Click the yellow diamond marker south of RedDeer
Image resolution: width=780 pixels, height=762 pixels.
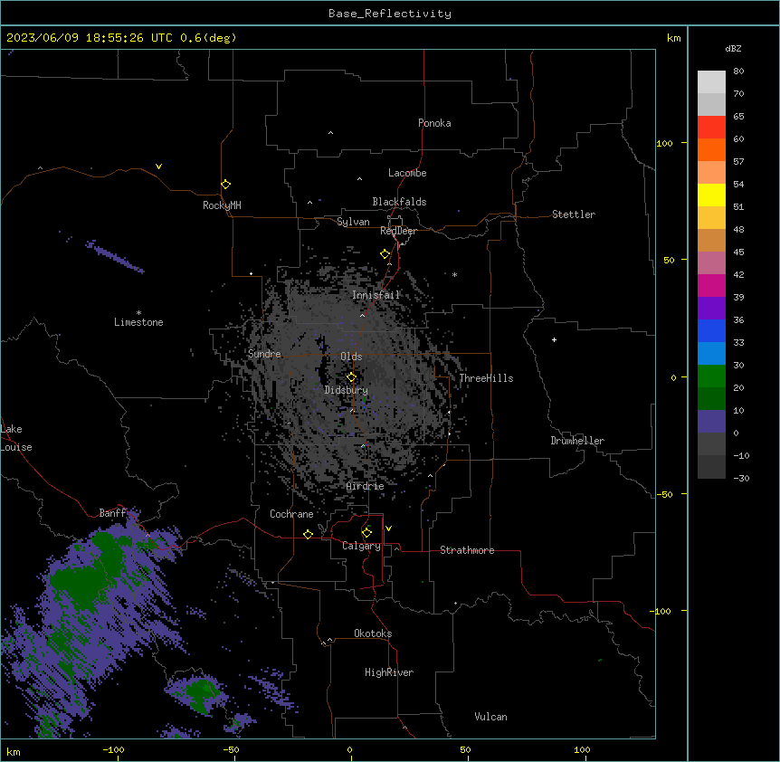pos(385,254)
